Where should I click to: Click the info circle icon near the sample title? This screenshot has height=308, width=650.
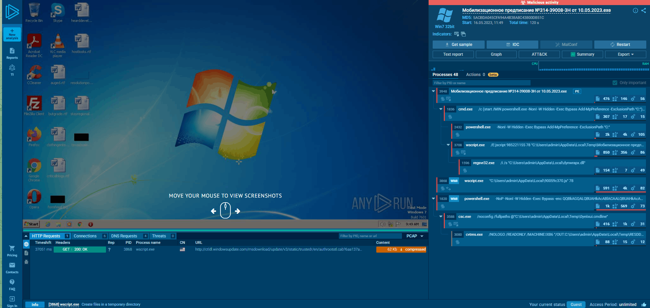[635, 10]
